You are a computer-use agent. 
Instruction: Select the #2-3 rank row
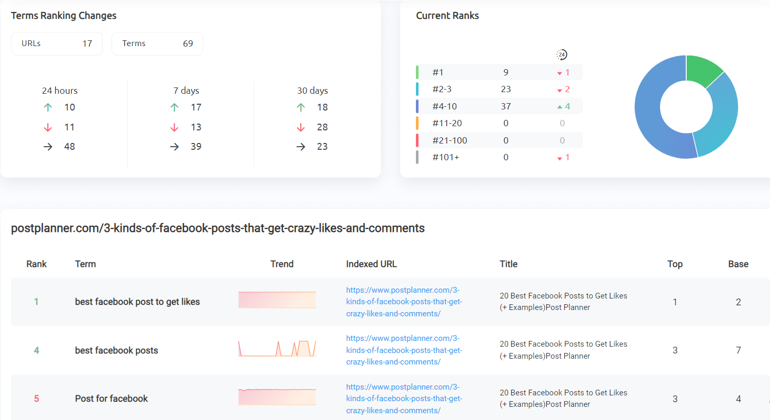499,89
